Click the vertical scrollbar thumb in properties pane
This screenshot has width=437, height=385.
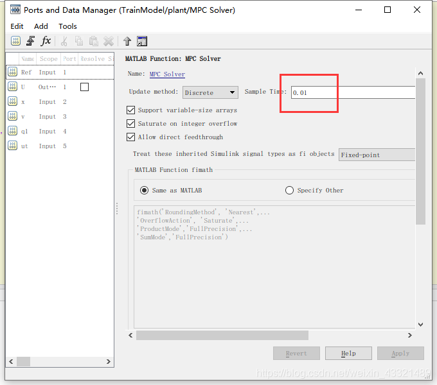click(x=420, y=151)
